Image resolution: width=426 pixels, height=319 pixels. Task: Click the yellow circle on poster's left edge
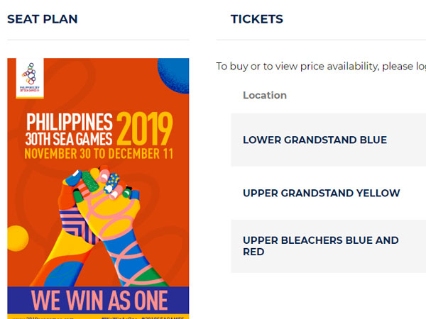pyautogui.click(x=16, y=237)
